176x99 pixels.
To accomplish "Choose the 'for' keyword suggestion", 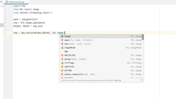I will point(100,51).
